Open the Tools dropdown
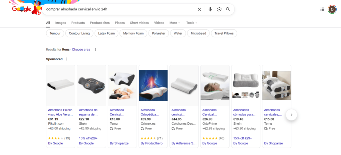The image size is (341, 155). [x=191, y=23]
